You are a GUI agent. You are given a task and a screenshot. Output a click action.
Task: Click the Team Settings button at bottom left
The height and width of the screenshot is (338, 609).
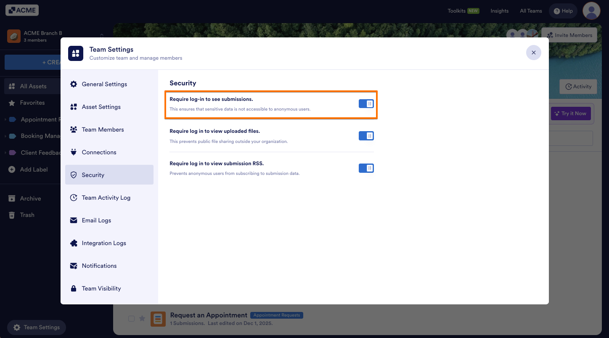[37, 327]
